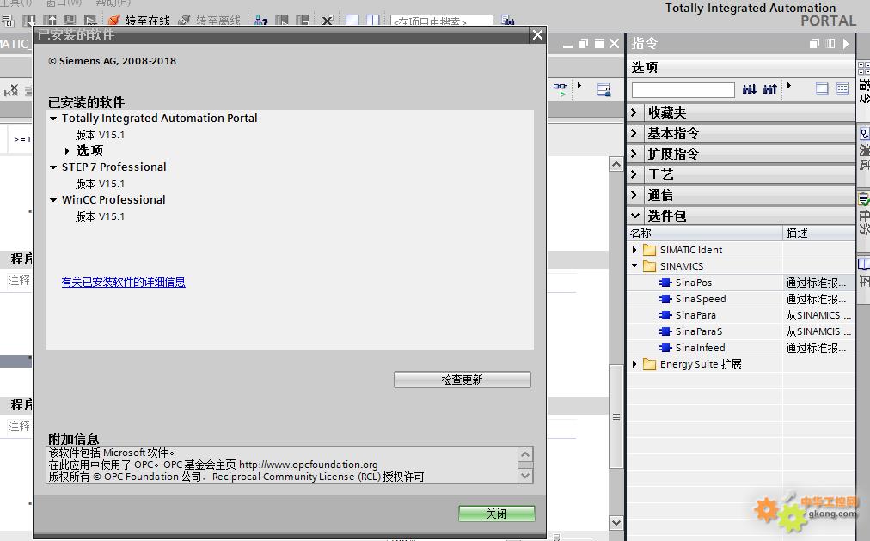
Task: Select the SinaPos instruction block icon
Action: 665,283
